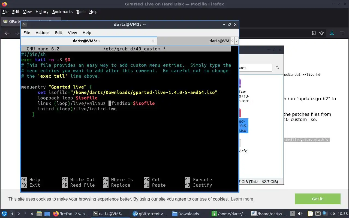
Task: Click the 10:58 panel clock
Action: pos(343,214)
